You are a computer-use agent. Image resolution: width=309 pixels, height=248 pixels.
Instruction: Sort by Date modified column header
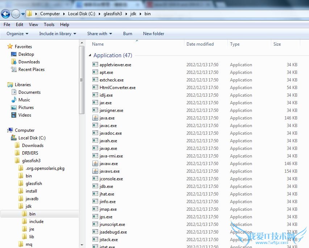tap(206, 44)
